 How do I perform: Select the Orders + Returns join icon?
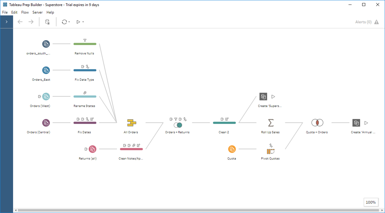178,125
